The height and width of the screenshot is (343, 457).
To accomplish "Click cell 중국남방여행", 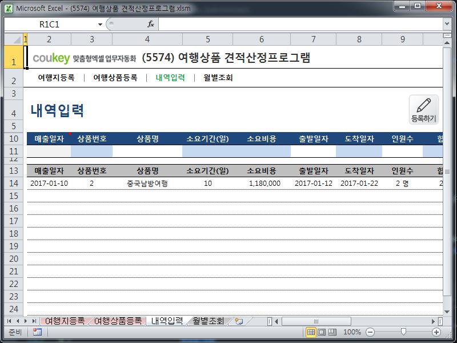I will [147, 184].
